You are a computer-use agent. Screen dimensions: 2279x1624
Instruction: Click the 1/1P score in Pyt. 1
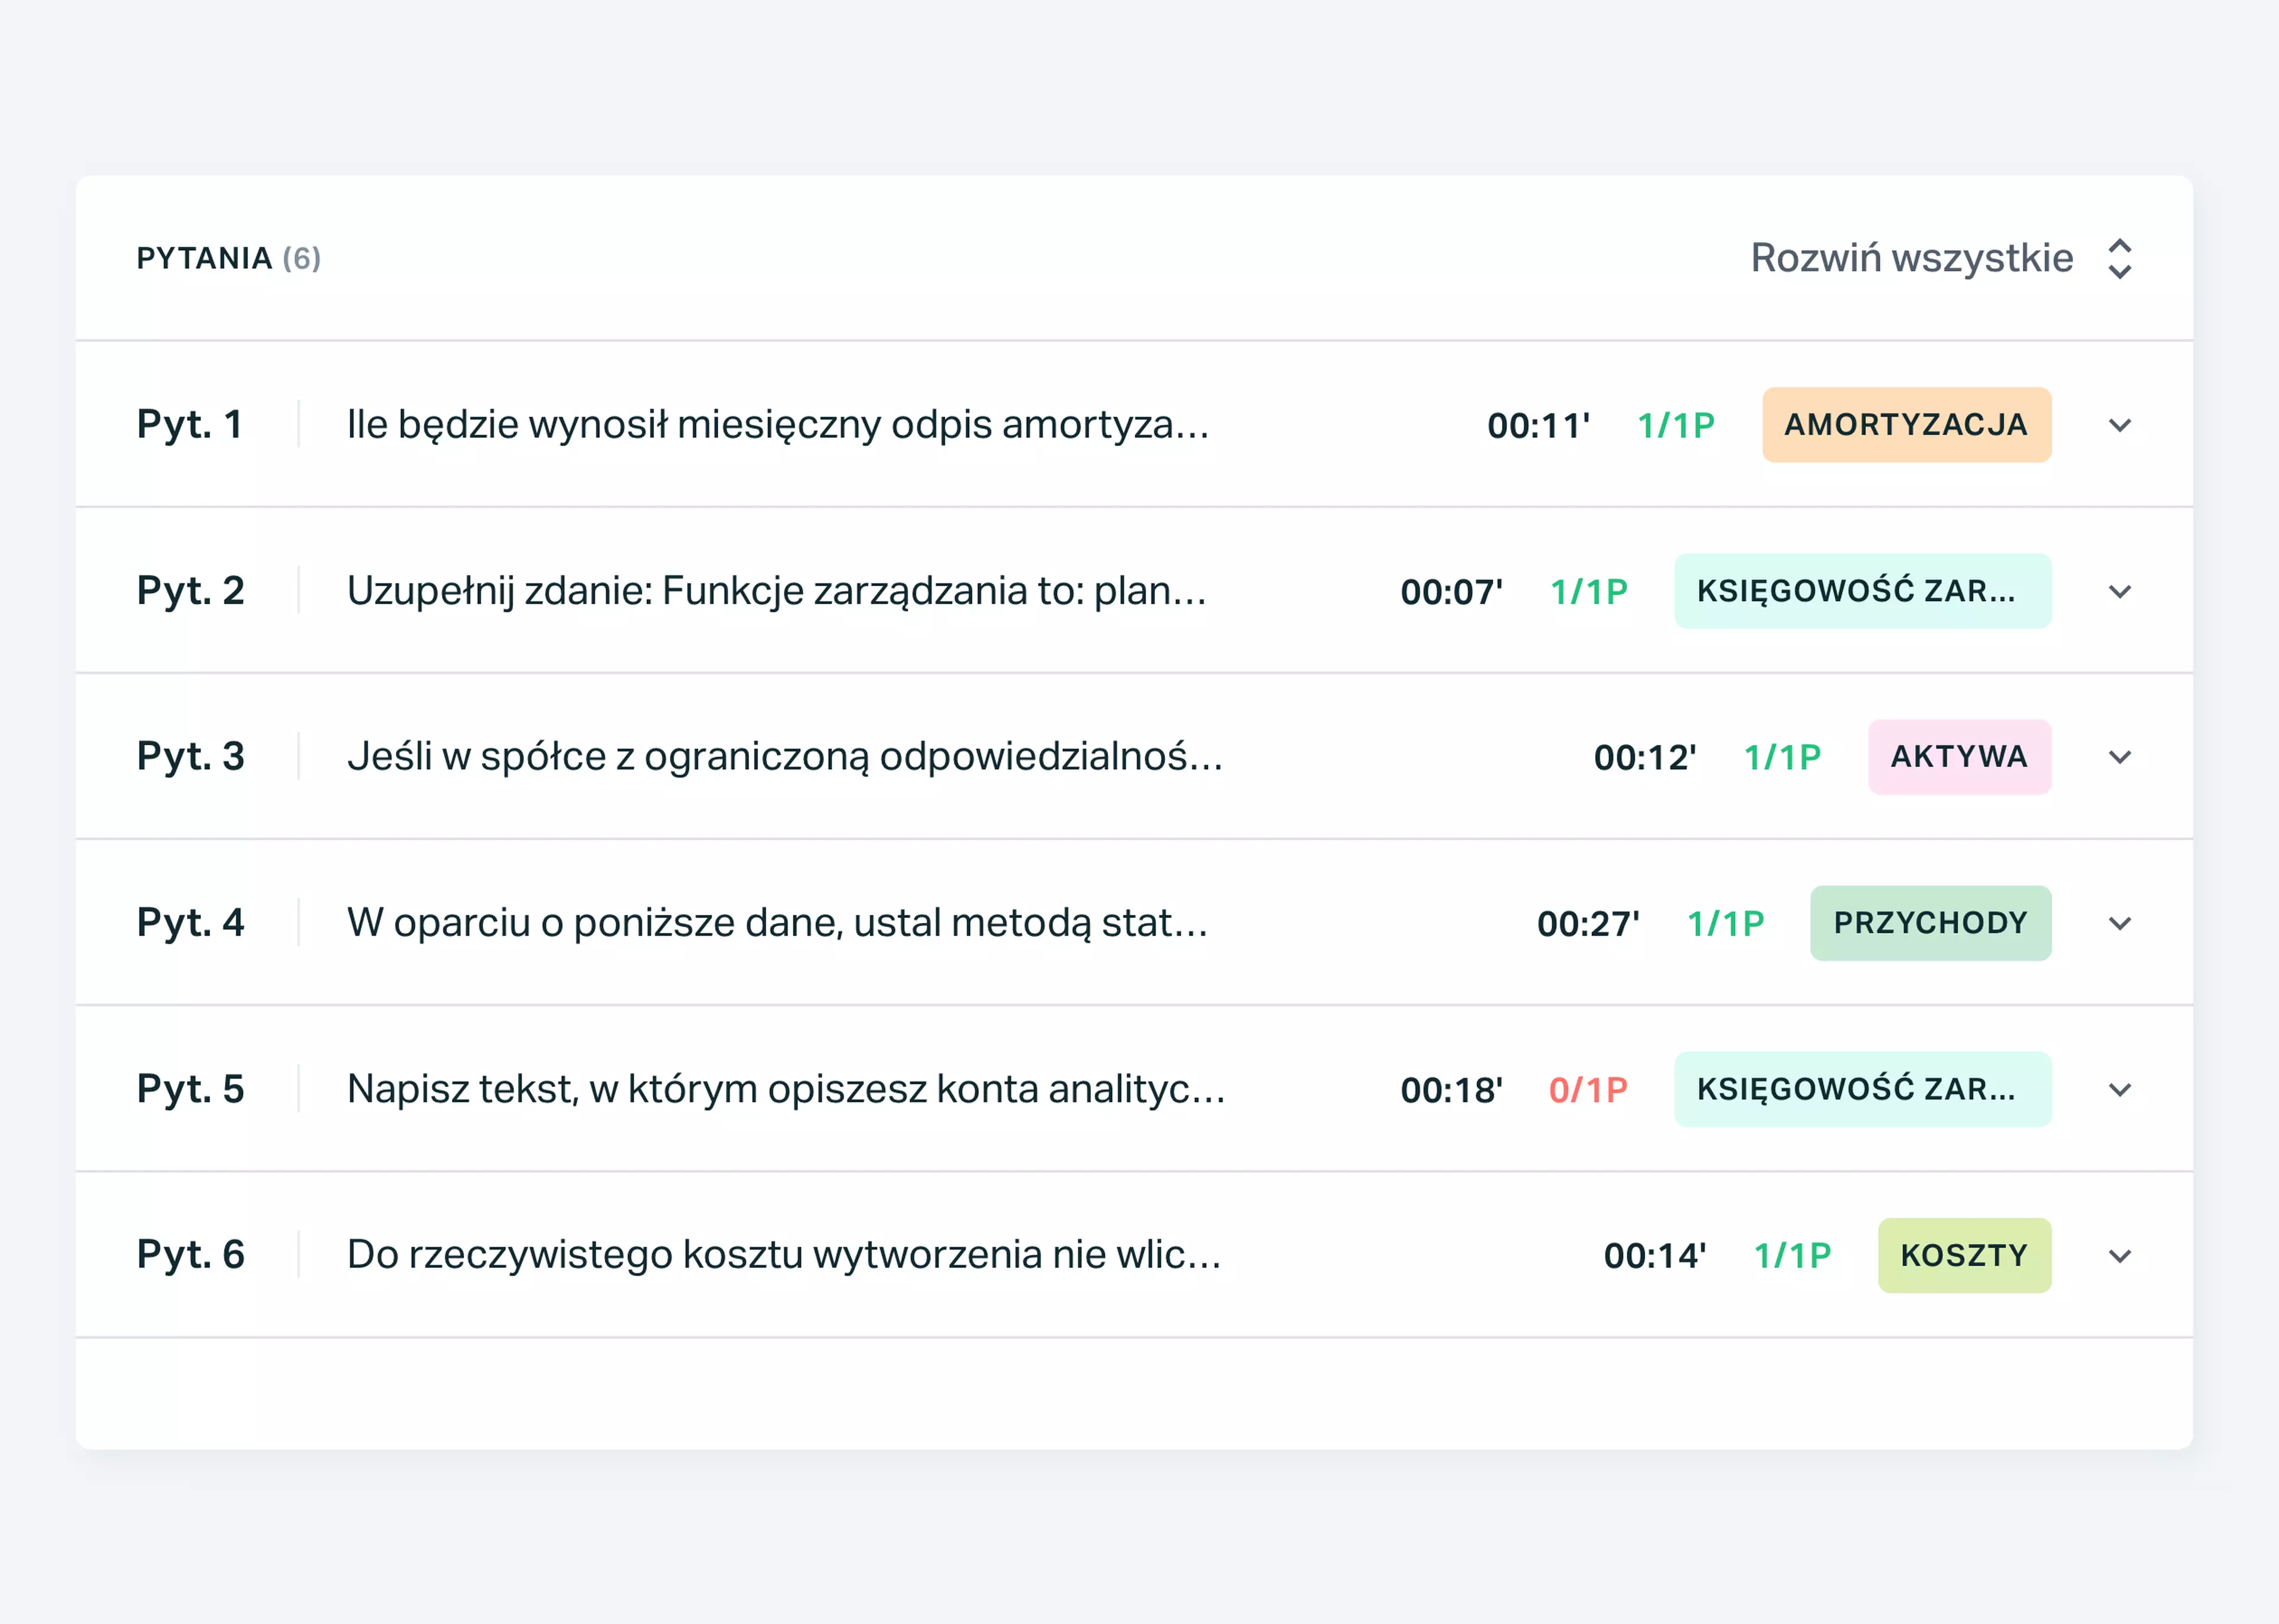pos(1676,426)
